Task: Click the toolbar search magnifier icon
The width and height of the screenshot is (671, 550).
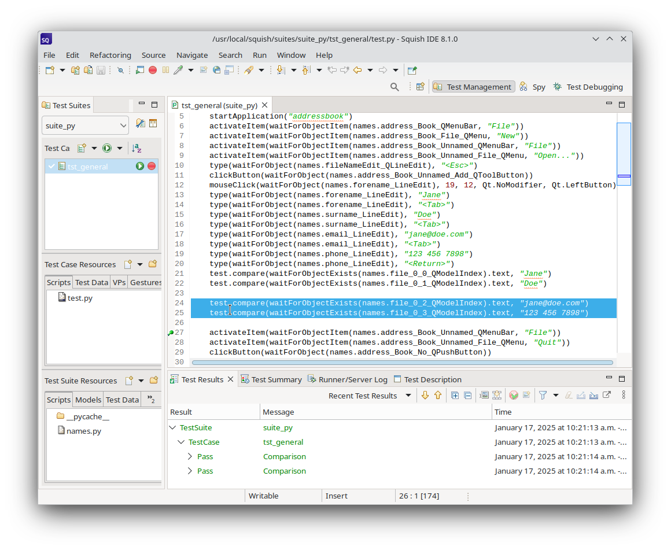Action: click(x=395, y=87)
